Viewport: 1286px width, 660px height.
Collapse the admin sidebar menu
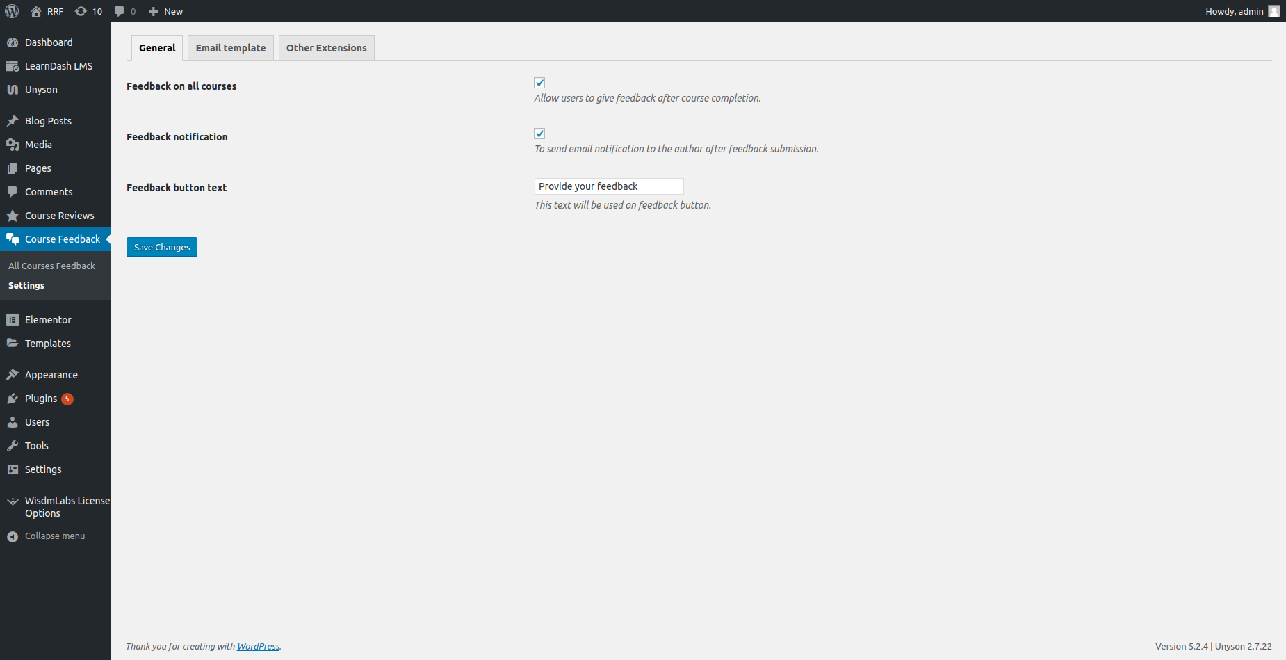pos(54,536)
